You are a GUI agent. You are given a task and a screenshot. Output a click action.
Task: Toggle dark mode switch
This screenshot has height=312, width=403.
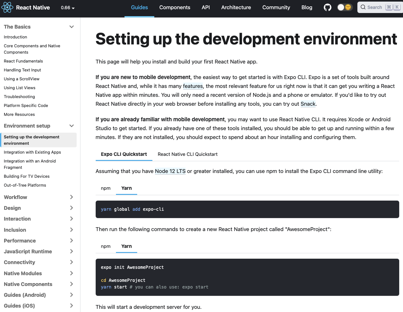[x=345, y=7]
